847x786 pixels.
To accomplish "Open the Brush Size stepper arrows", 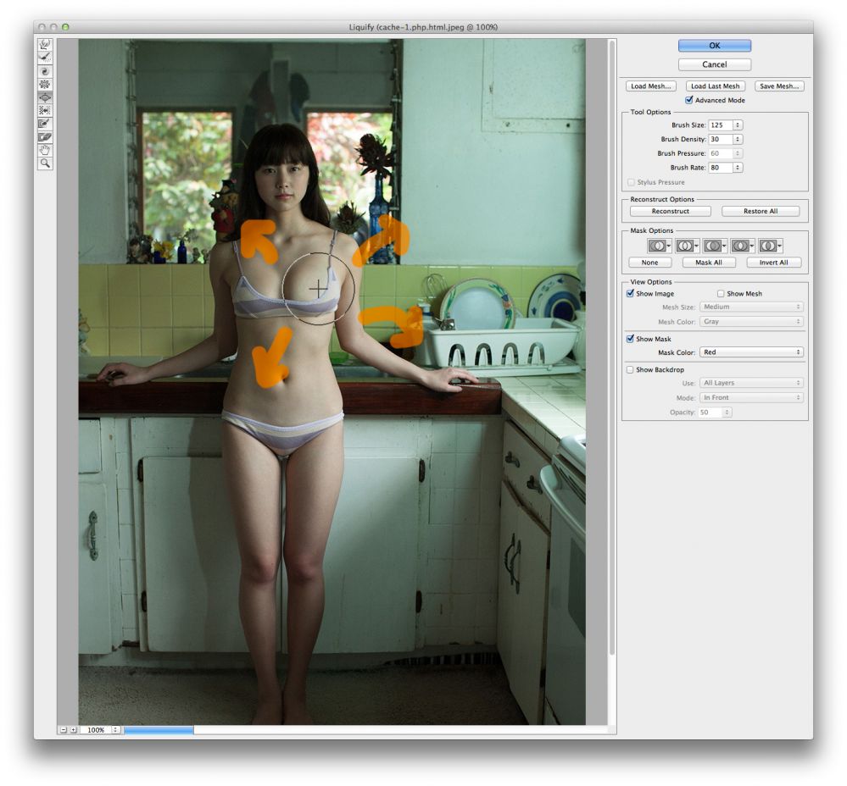I will pyautogui.click(x=738, y=125).
